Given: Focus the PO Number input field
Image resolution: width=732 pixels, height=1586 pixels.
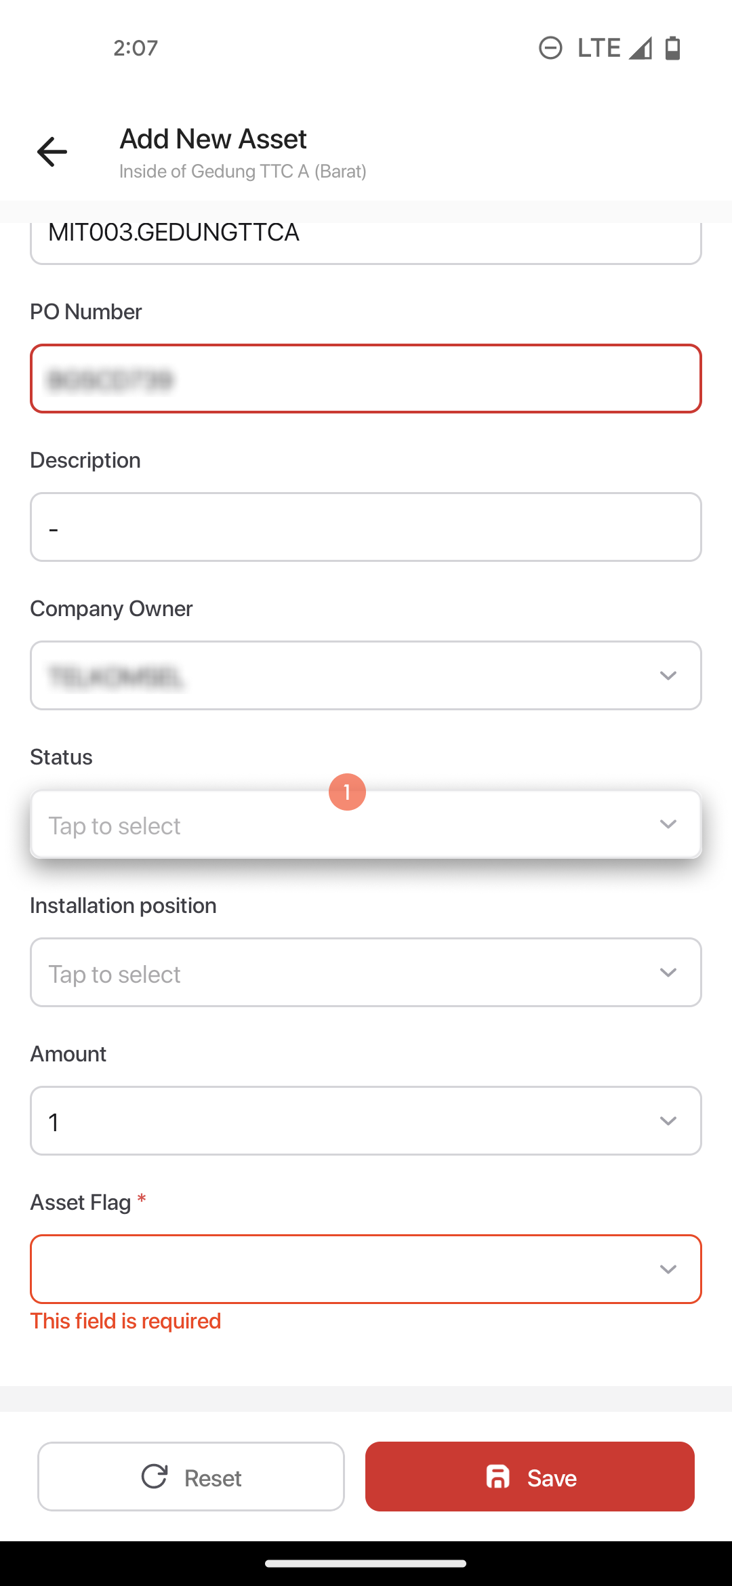Looking at the screenshot, I should pyautogui.click(x=366, y=379).
